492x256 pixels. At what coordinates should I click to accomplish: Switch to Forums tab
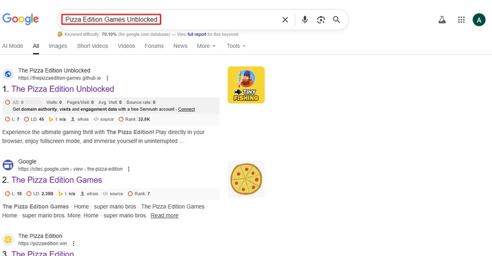(x=154, y=46)
